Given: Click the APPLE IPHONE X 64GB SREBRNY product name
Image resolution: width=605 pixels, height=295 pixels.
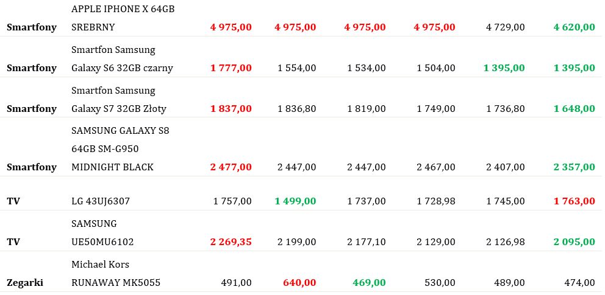Looking at the screenshot, I should coord(123,18).
